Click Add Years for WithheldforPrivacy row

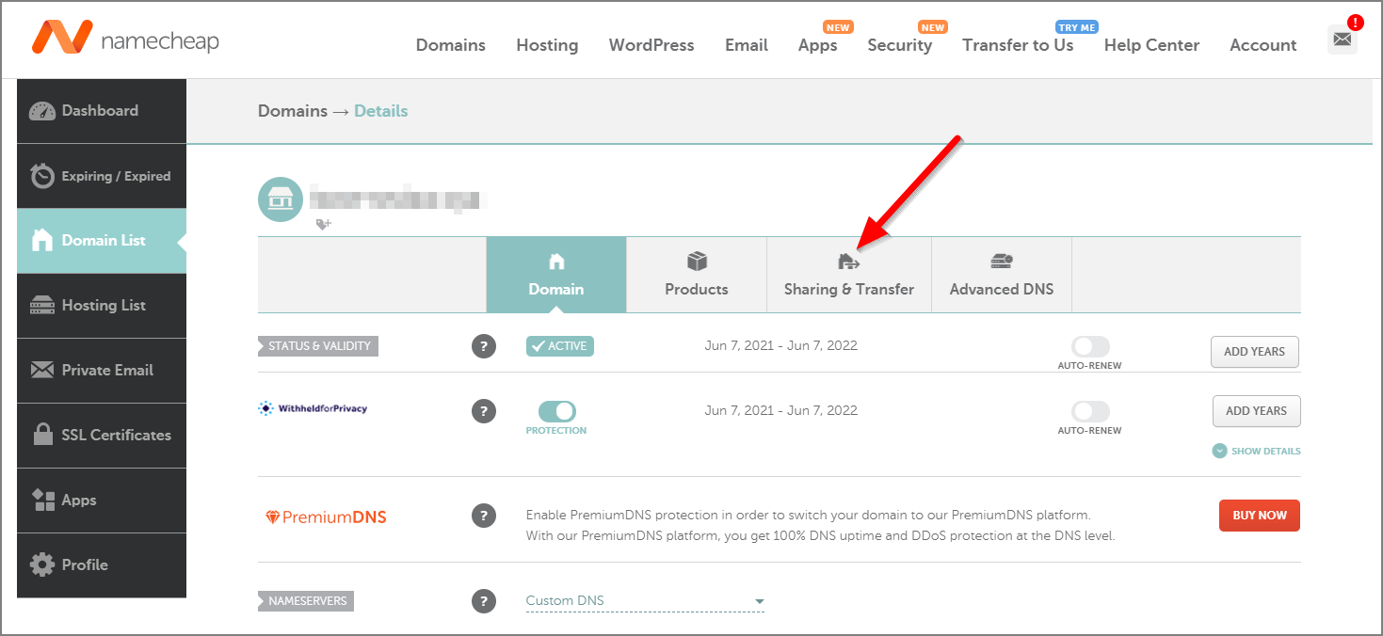1257,411
